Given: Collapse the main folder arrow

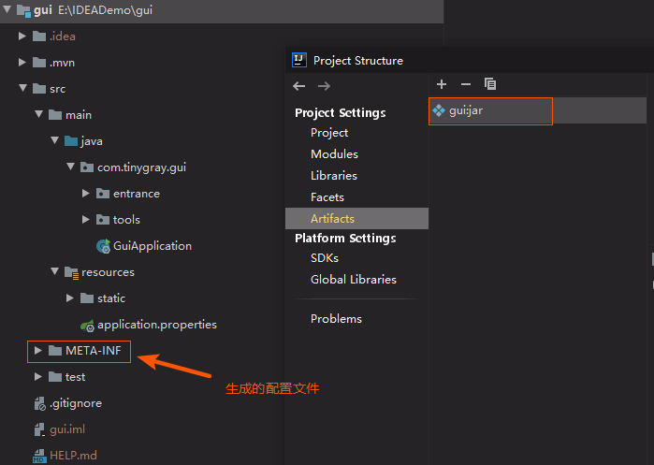Looking at the screenshot, I should [38, 114].
